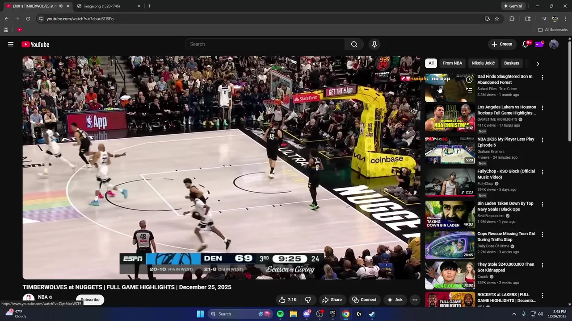
Task: Open Chrome apps grid shortcut
Action: tap(6, 30)
